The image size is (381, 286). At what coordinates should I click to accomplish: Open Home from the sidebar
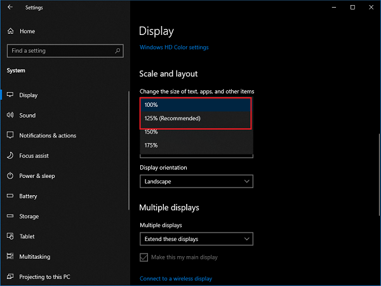click(27, 31)
